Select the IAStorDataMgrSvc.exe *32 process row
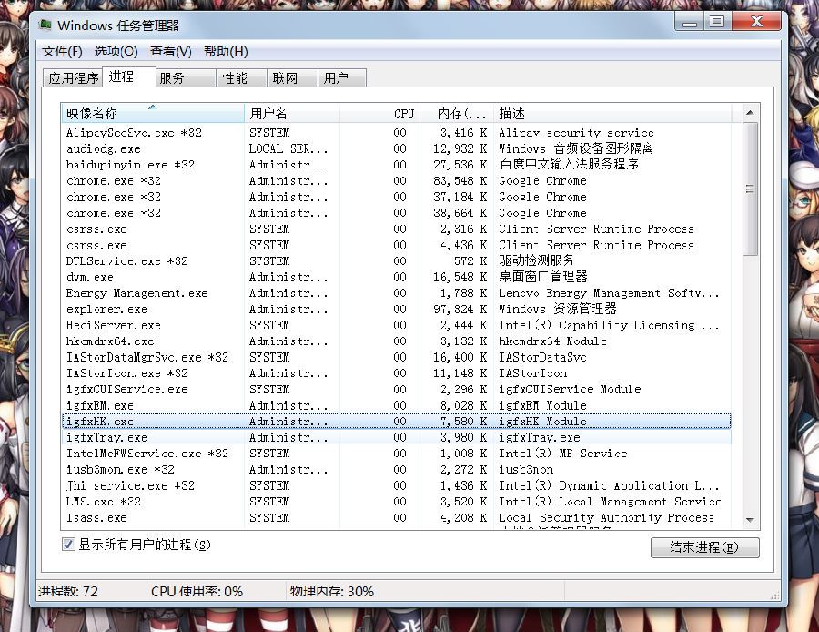The height and width of the screenshot is (632, 819). [x=397, y=357]
